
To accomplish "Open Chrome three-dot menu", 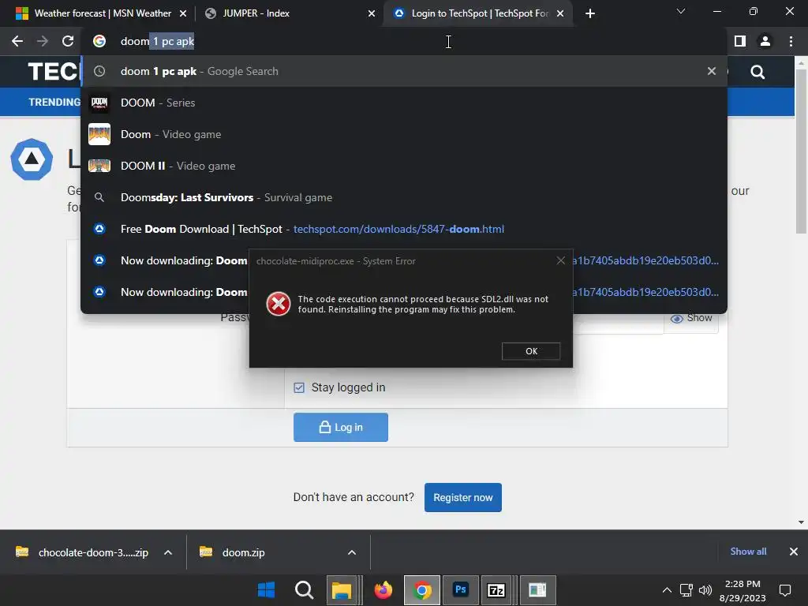I will pyautogui.click(x=791, y=41).
